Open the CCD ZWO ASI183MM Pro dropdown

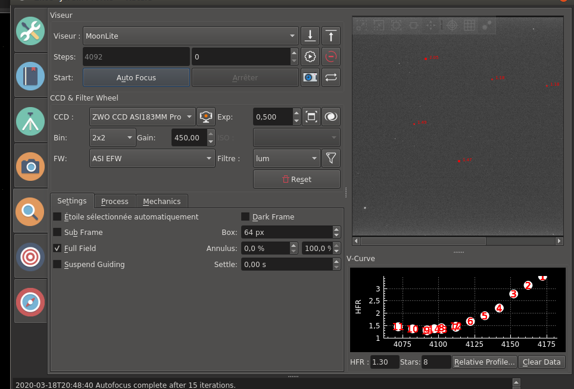pos(142,117)
